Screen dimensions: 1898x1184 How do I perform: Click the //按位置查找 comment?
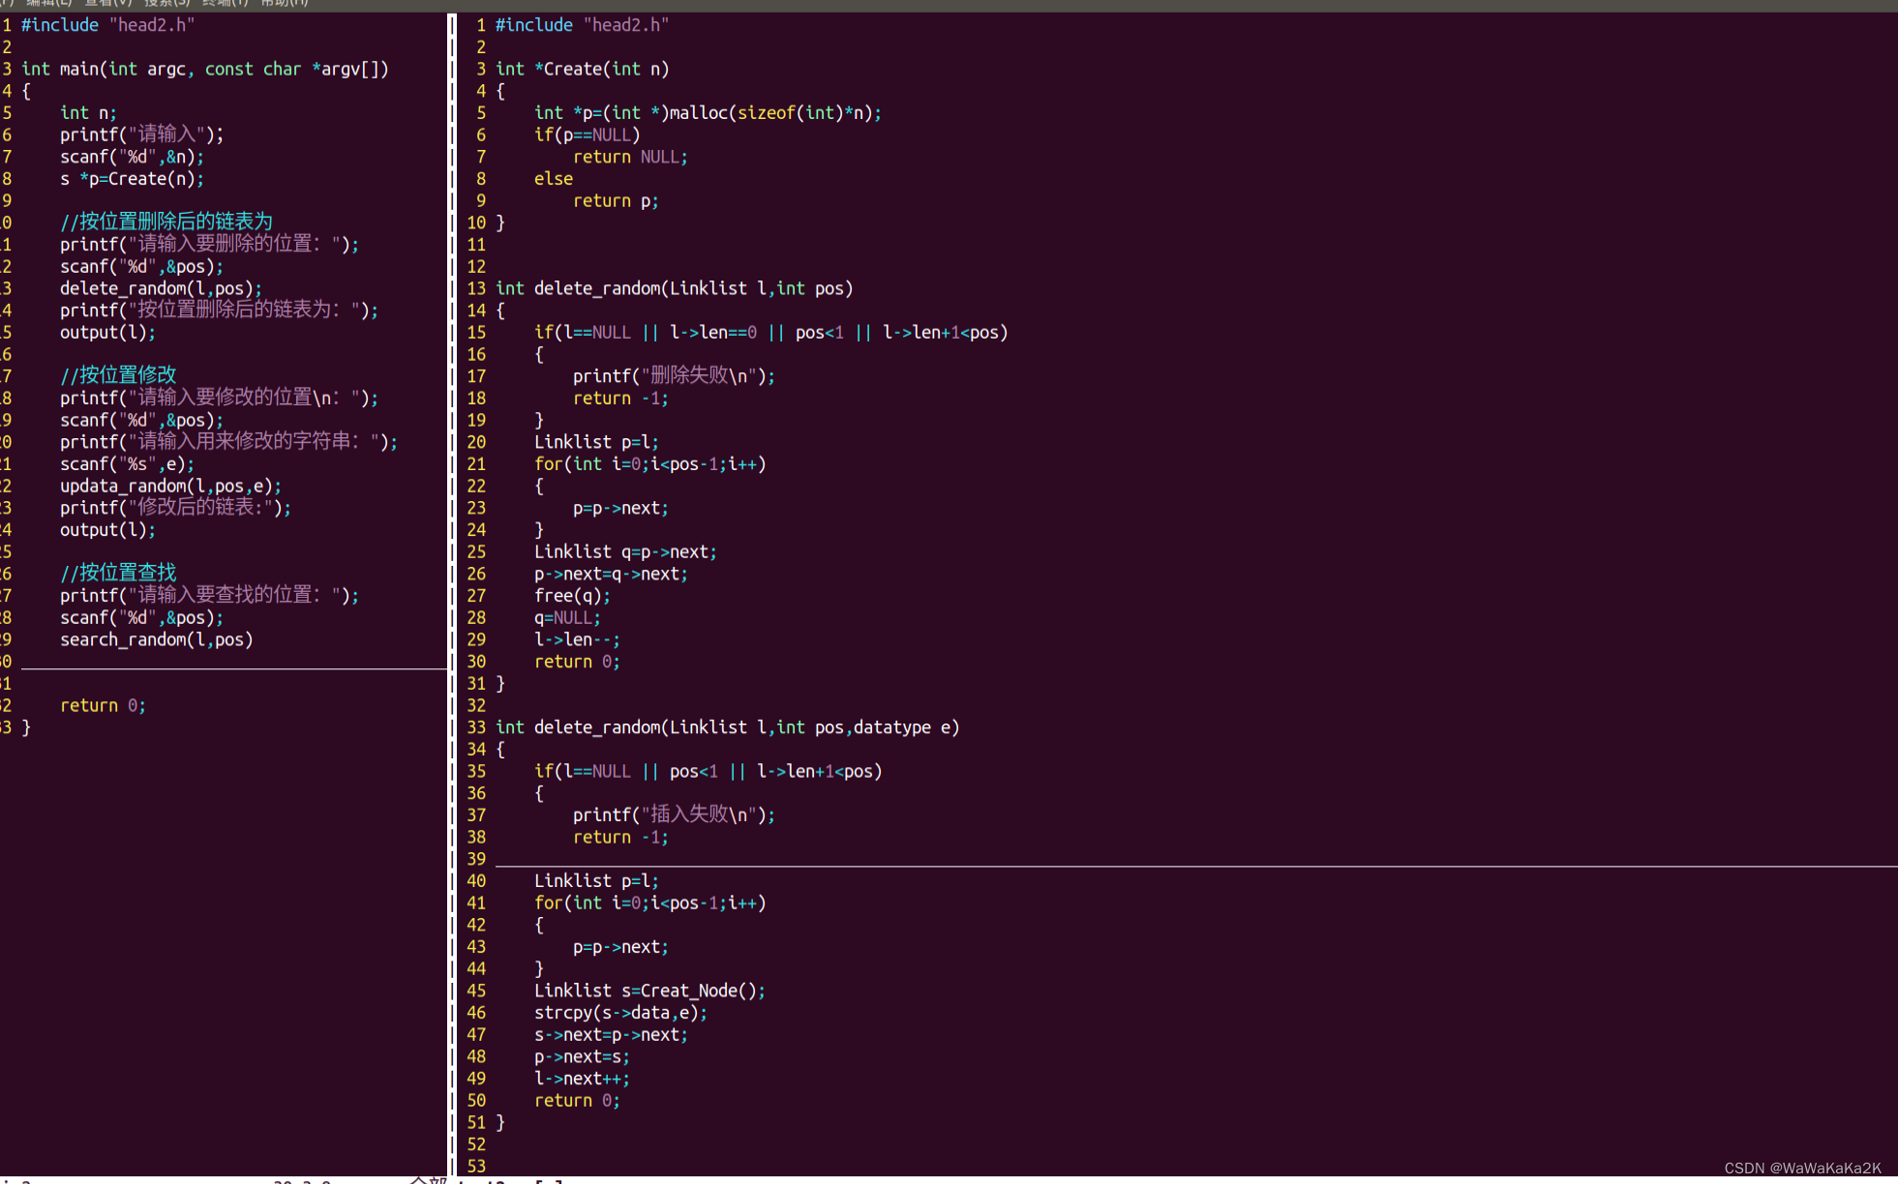(118, 573)
